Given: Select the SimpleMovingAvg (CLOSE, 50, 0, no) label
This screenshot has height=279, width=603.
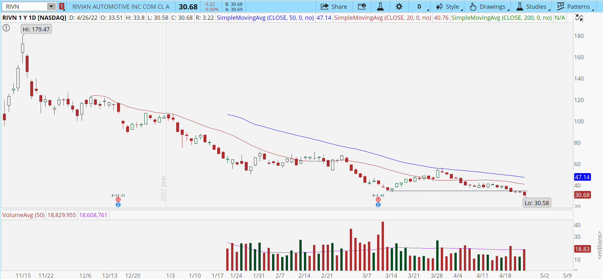Looking at the screenshot, I should 265,18.
